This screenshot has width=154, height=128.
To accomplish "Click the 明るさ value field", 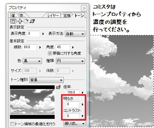I will 73,104.
